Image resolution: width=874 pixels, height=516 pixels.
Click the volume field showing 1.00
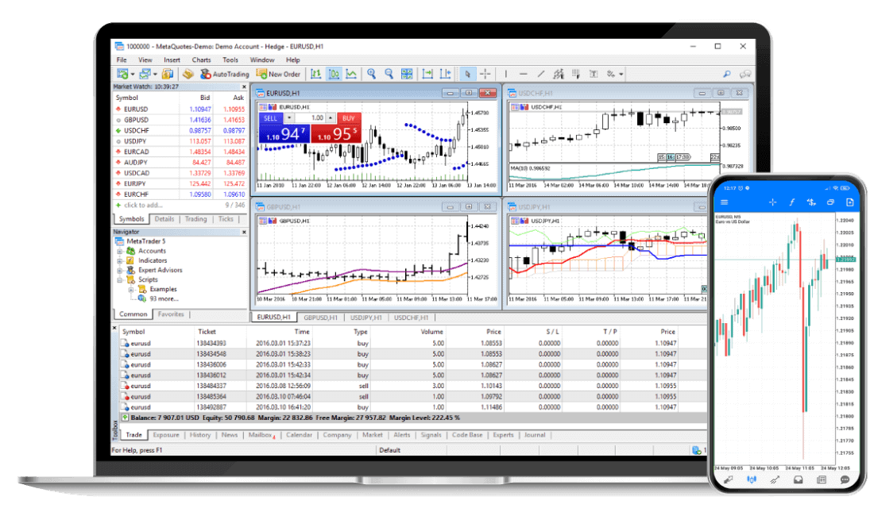coord(310,118)
